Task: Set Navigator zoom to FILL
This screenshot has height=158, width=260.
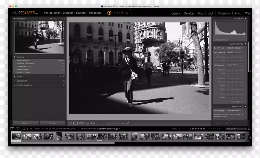Action: pos(55,19)
